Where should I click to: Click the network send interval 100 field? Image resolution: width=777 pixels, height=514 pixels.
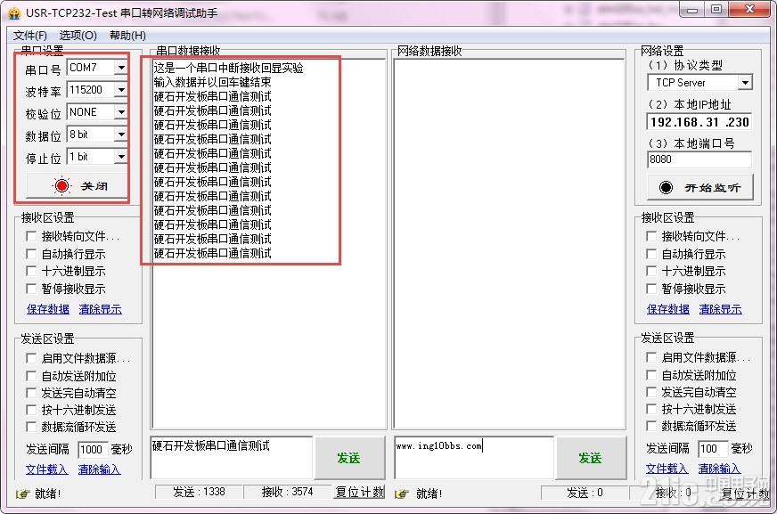713,449
